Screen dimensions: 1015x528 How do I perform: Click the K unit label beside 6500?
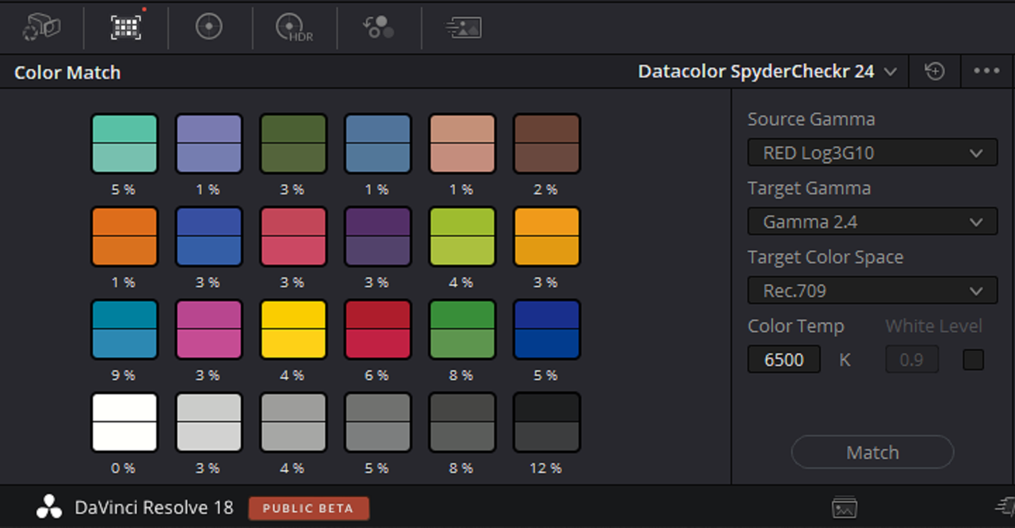pos(845,360)
